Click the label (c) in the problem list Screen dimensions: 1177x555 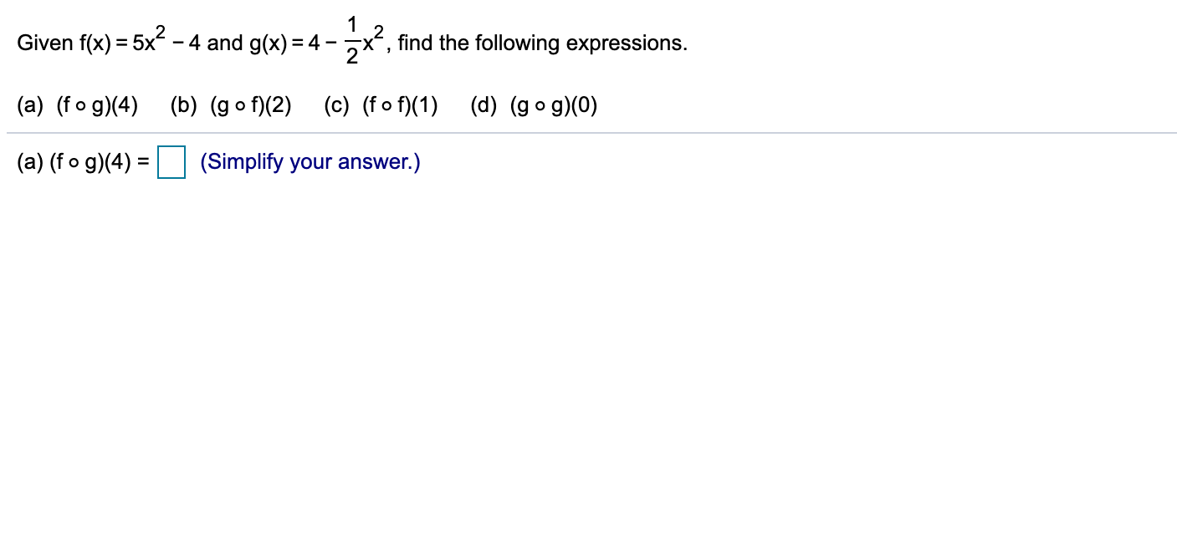pyautogui.click(x=335, y=105)
